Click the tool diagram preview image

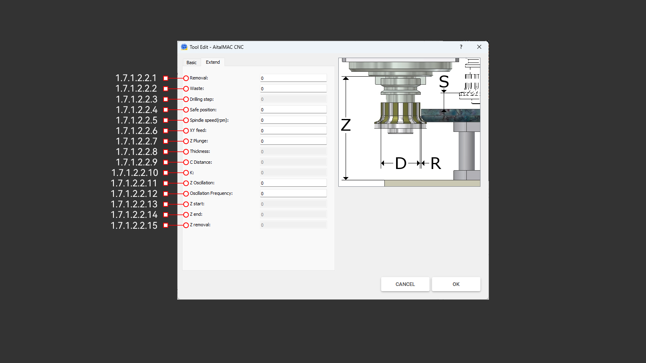409,122
